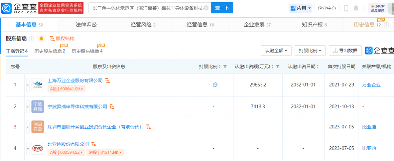
Task: Click the info icon beside 股东信息
Action: click(32, 39)
